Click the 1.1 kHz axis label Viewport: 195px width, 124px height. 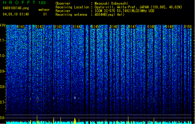[x=3, y=40]
